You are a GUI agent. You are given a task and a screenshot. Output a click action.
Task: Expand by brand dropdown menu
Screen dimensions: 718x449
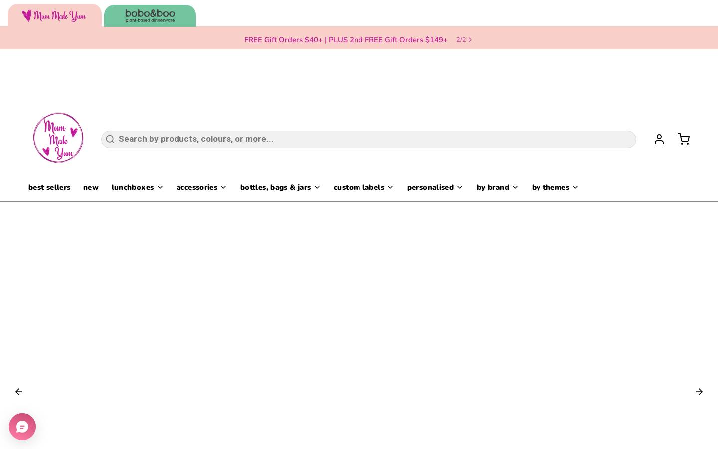[498, 187]
